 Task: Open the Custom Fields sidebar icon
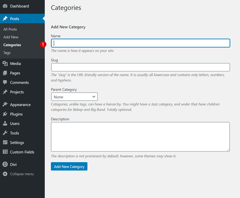(x=5, y=152)
